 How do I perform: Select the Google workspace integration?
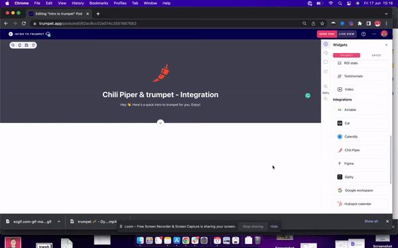tap(361, 190)
